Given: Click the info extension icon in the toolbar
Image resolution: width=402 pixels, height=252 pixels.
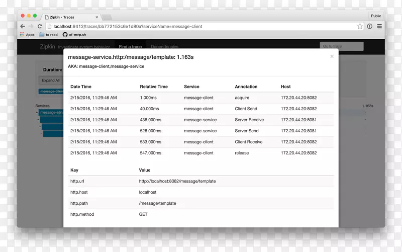Looking at the screenshot, I should point(370,26).
